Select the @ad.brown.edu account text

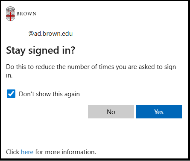pyautogui.click(x=50, y=34)
